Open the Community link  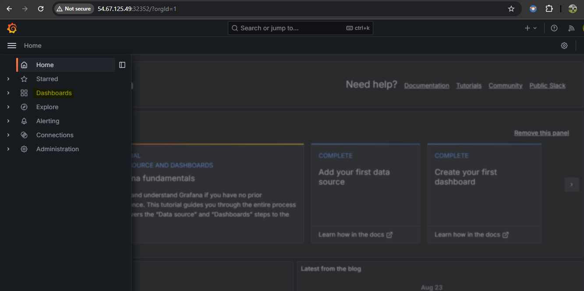click(506, 85)
